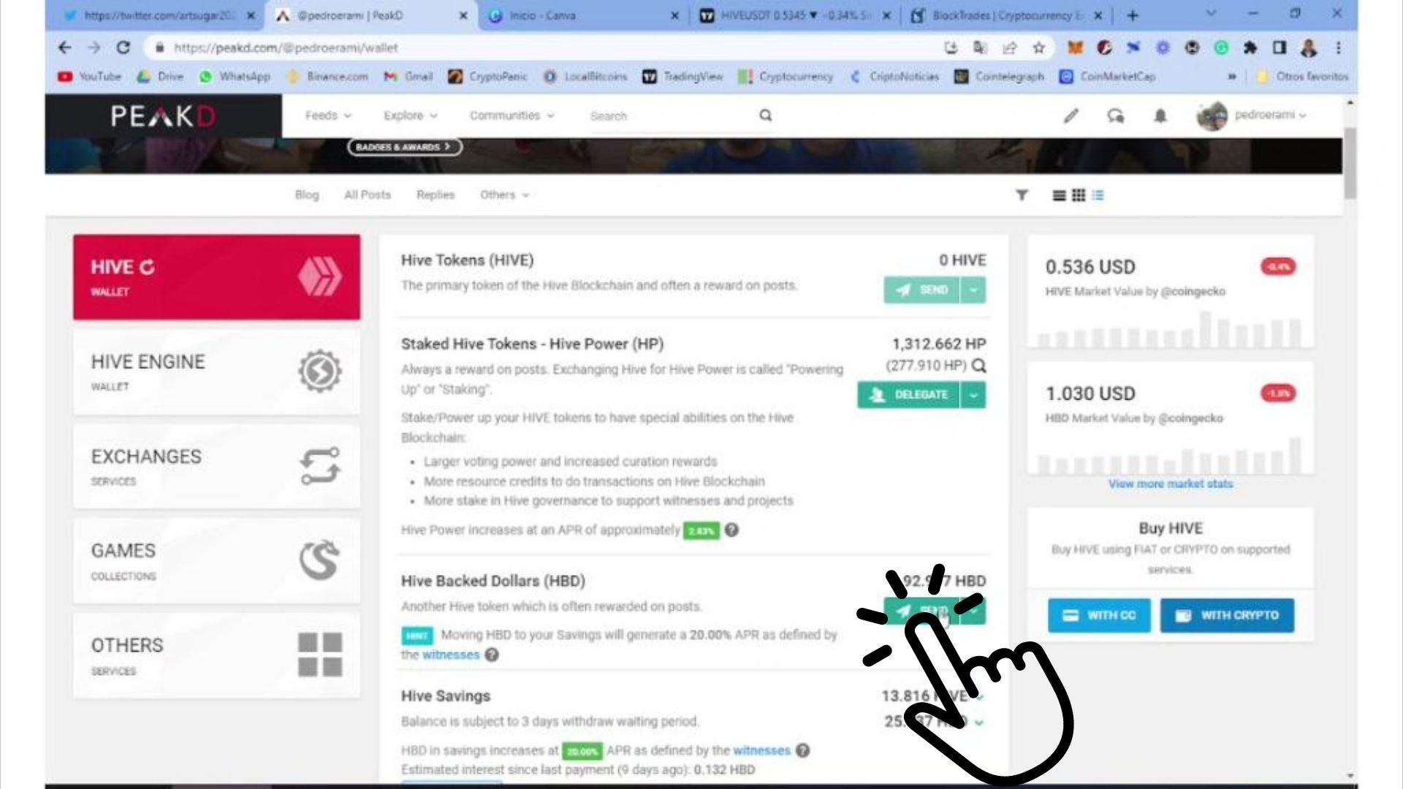Expand the Communities dropdown

pos(512,115)
